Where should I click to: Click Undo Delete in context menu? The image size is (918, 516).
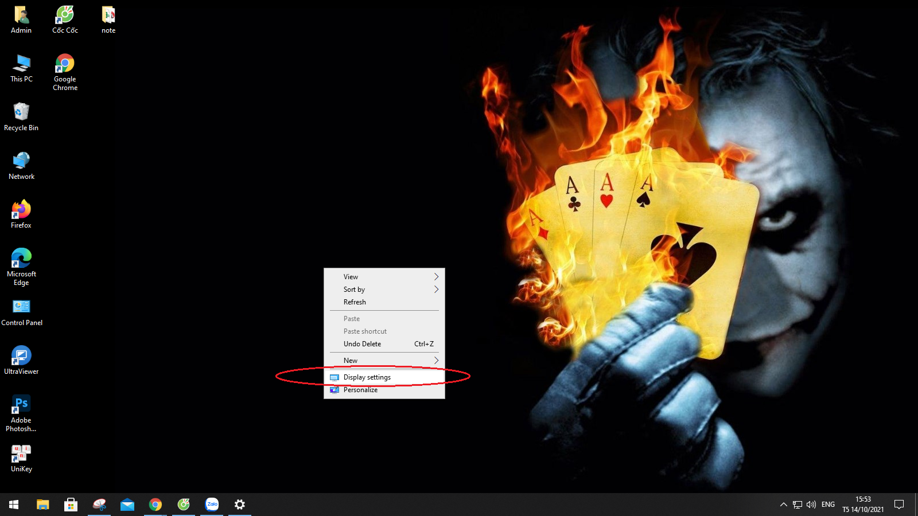tap(362, 344)
